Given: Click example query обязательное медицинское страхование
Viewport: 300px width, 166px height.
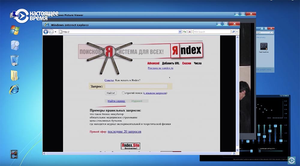Looking at the screenshot, I should click(113, 117).
